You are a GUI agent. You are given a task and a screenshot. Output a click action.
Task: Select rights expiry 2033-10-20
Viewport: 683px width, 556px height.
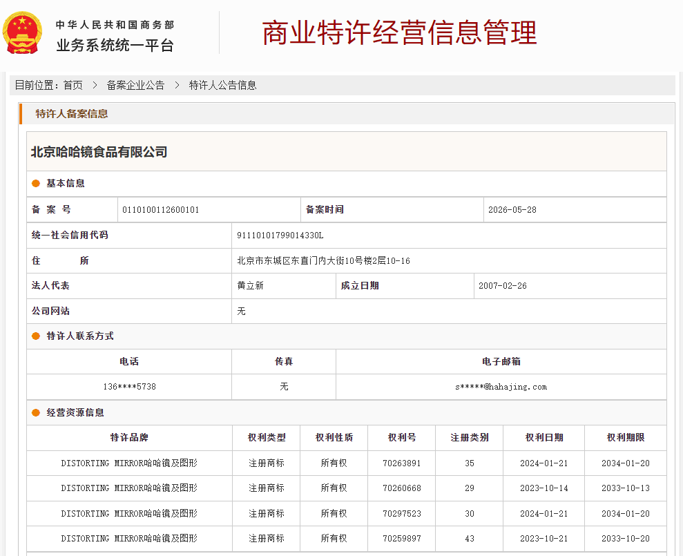coord(626,539)
